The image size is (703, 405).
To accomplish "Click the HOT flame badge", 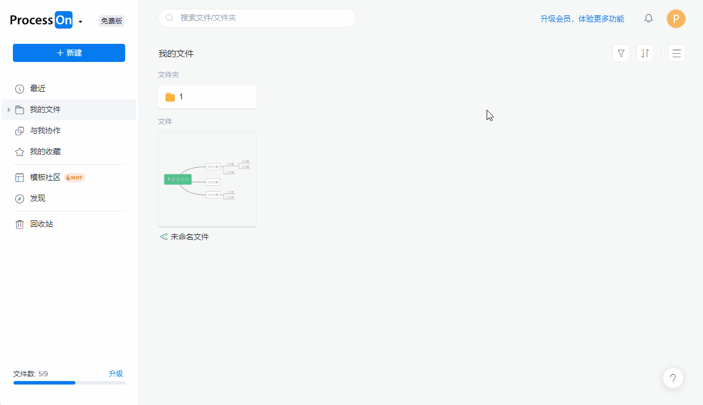I will click(74, 178).
